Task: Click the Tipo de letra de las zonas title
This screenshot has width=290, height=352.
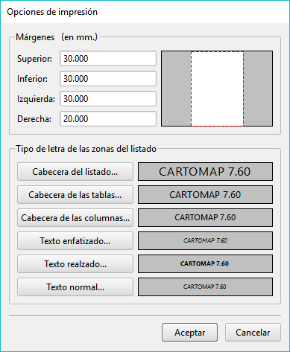Action: 86,149
